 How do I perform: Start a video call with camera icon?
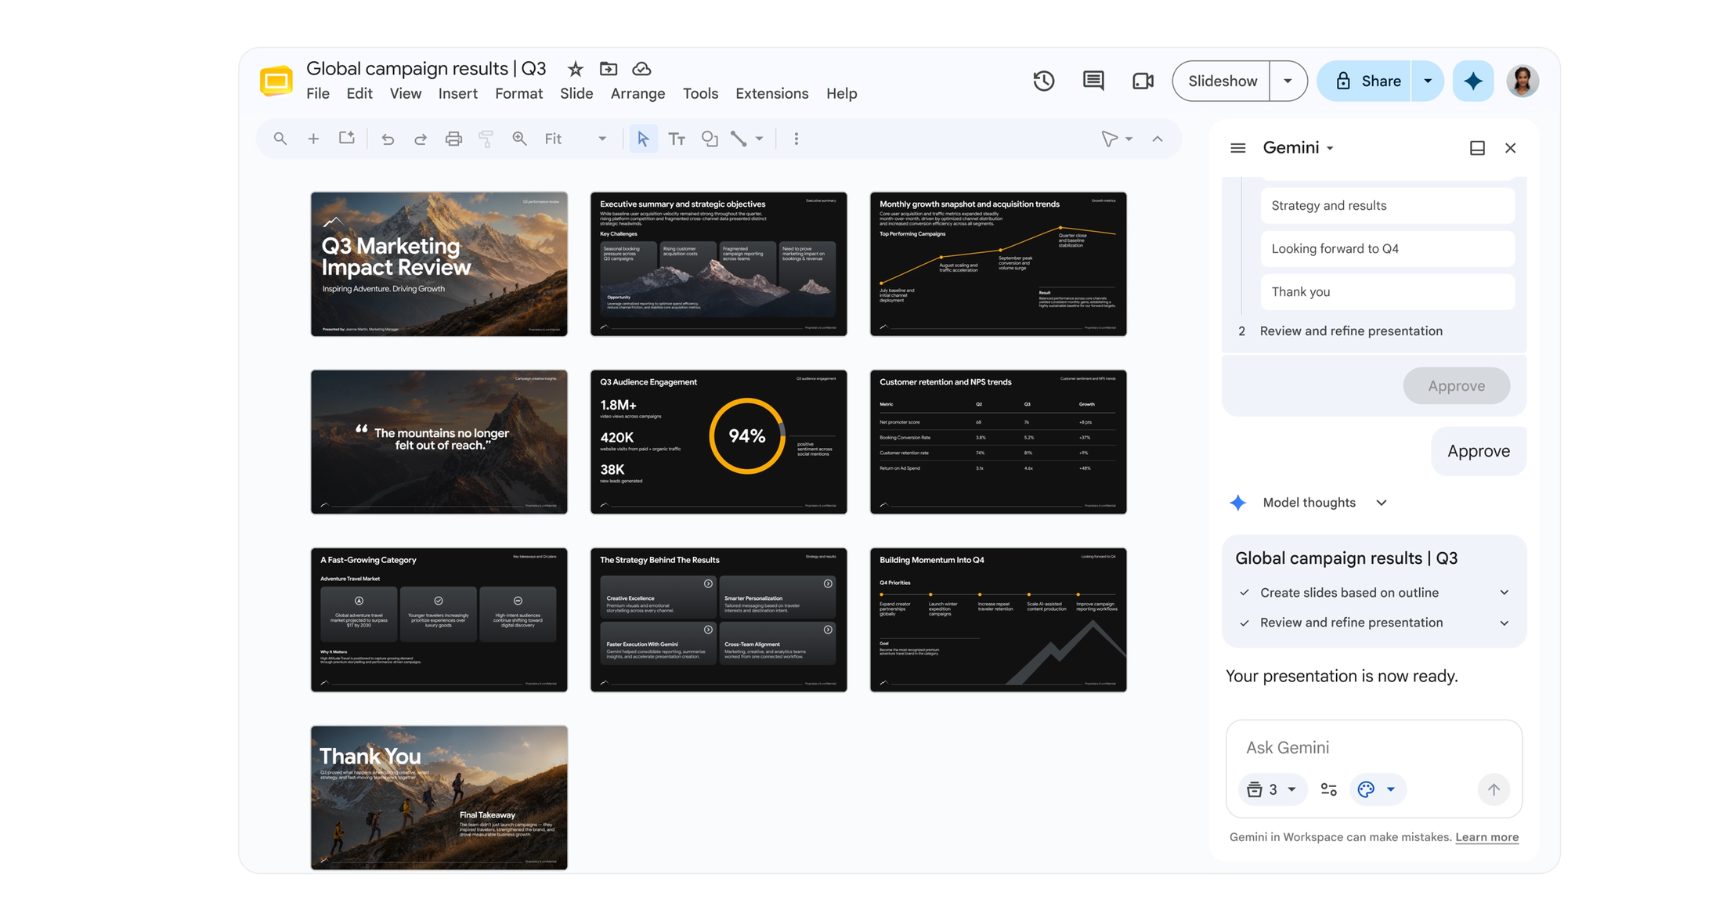(1143, 81)
